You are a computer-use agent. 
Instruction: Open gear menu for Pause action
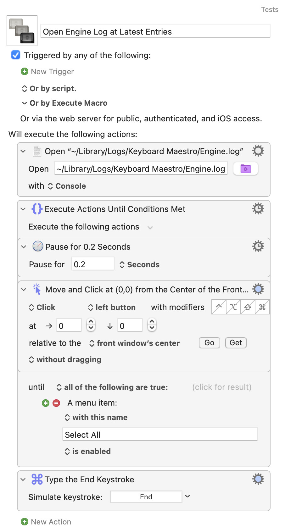point(258,247)
